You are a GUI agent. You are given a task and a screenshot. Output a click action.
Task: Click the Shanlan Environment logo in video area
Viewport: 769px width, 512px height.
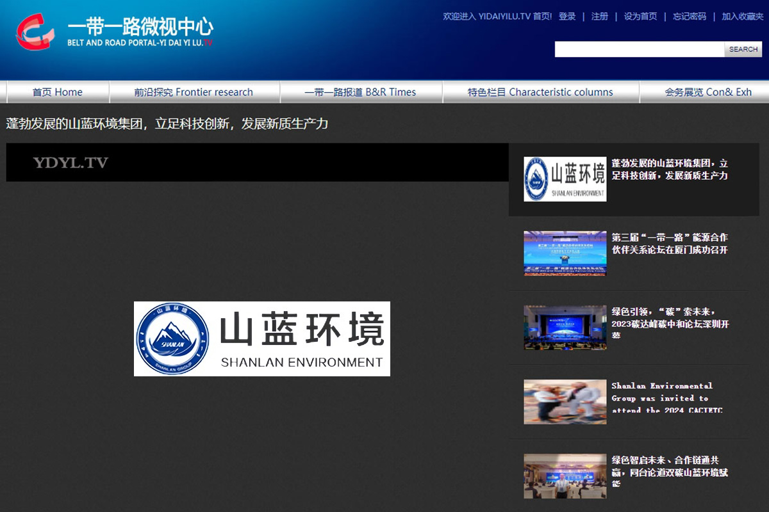[261, 339]
